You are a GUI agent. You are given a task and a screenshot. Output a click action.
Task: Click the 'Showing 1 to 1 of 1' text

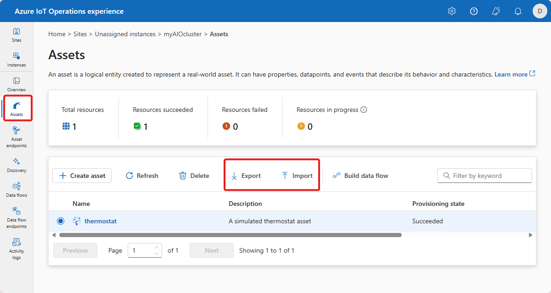[x=267, y=250]
